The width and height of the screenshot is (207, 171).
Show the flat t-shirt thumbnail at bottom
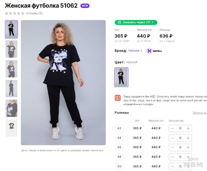coord(11,128)
